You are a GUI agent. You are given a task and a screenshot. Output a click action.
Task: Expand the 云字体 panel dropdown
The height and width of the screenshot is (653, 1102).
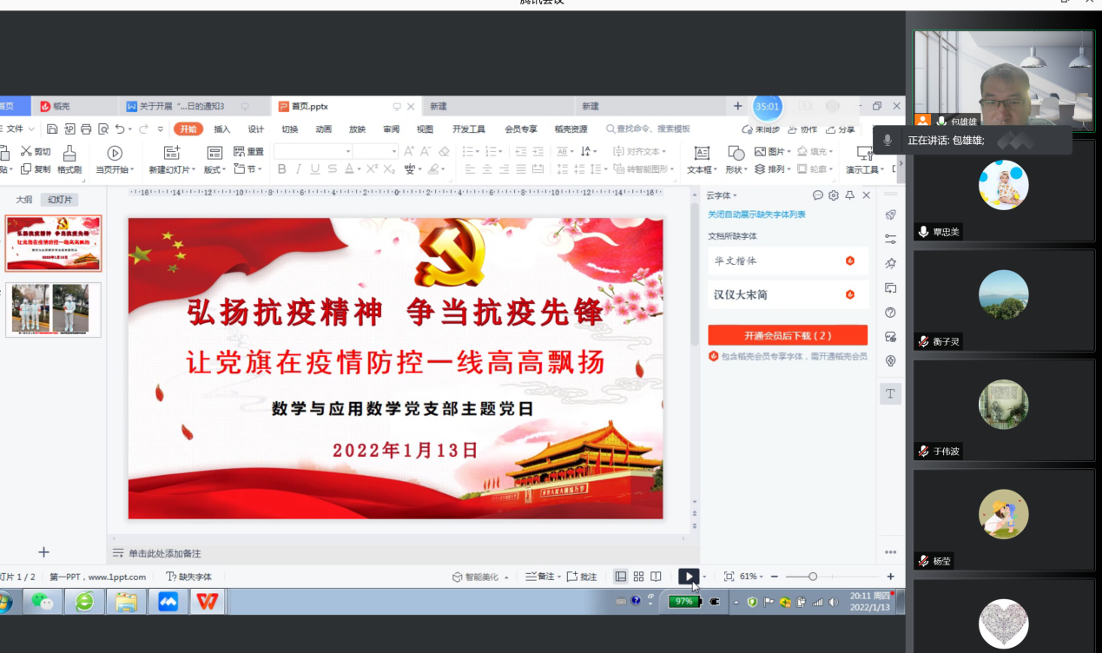click(x=722, y=195)
